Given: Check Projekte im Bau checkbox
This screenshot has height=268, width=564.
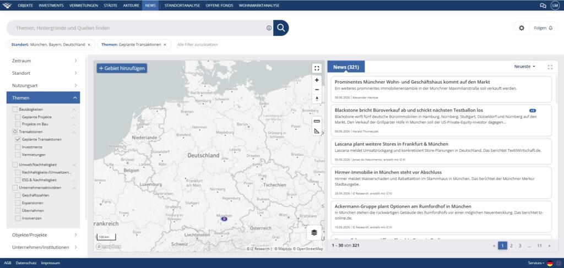Looking at the screenshot, I should pos(18,124).
